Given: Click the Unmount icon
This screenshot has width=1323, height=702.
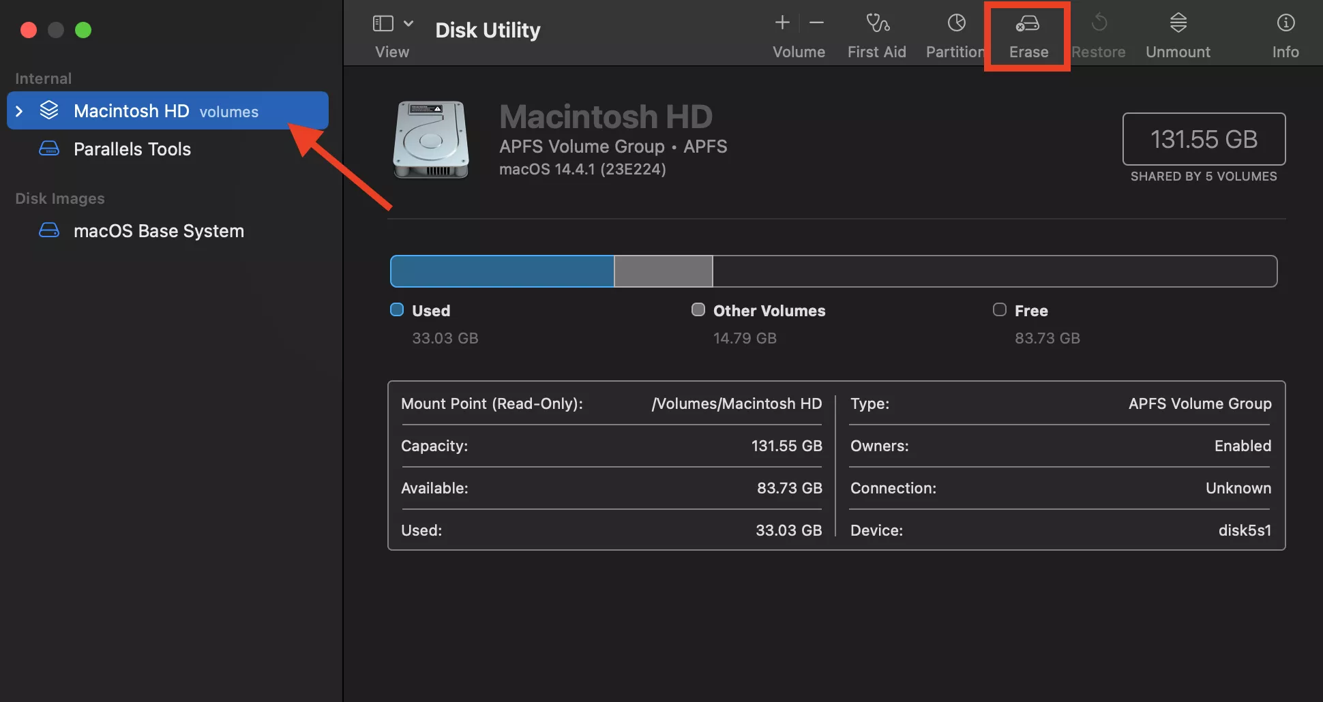Looking at the screenshot, I should click(x=1178, y=24).
